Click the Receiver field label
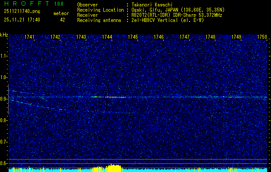 (x=87, y=15)
